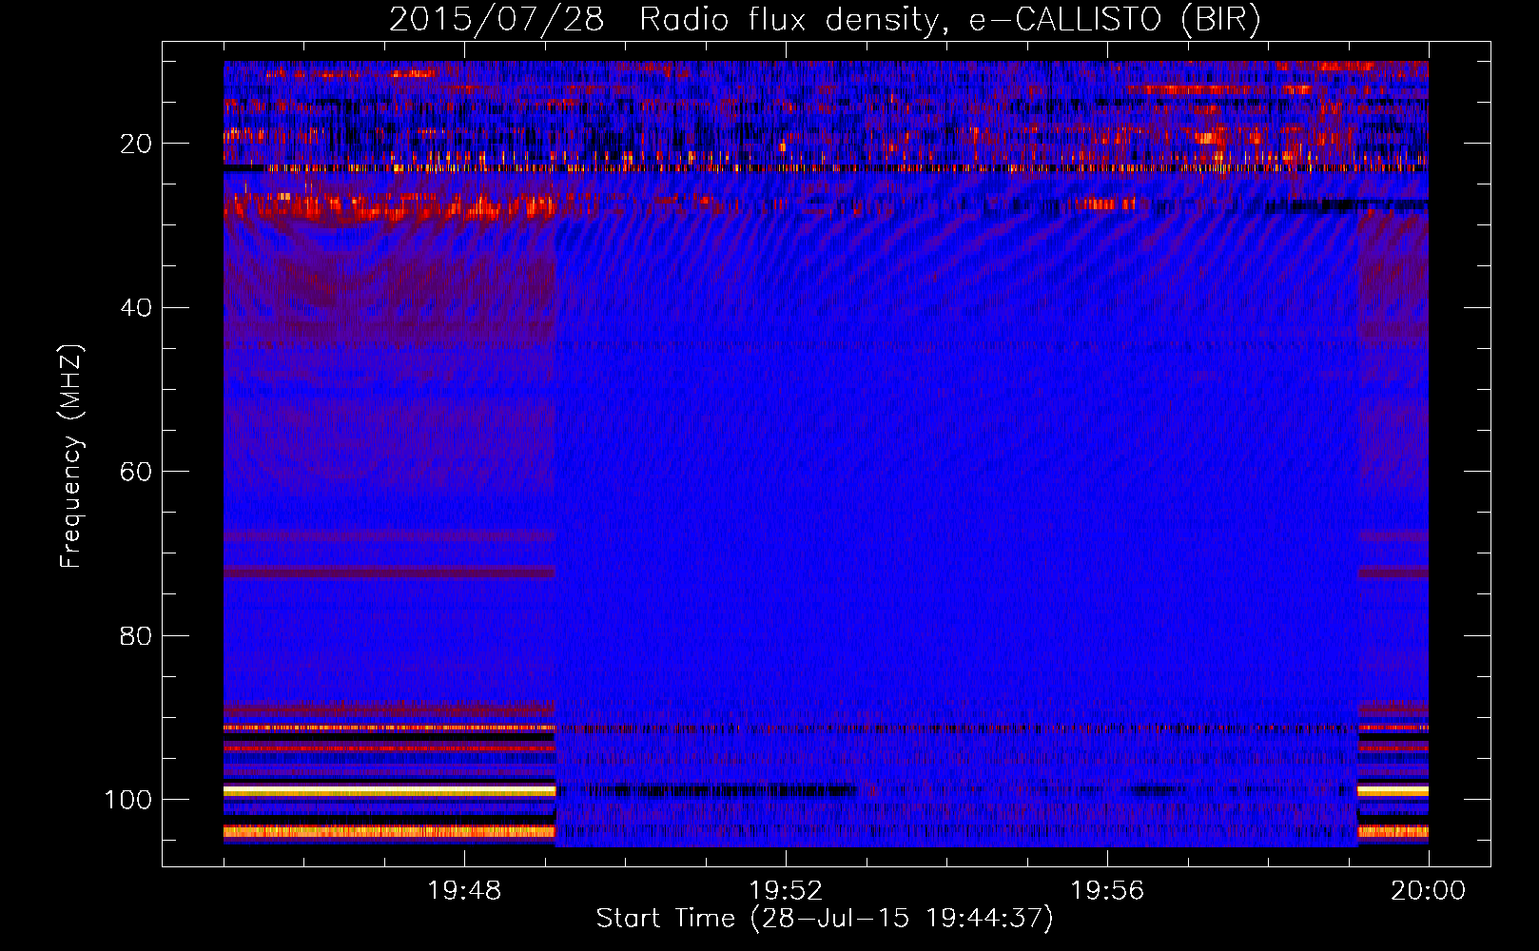Click the '19:52' time tick label

[786, 891]
